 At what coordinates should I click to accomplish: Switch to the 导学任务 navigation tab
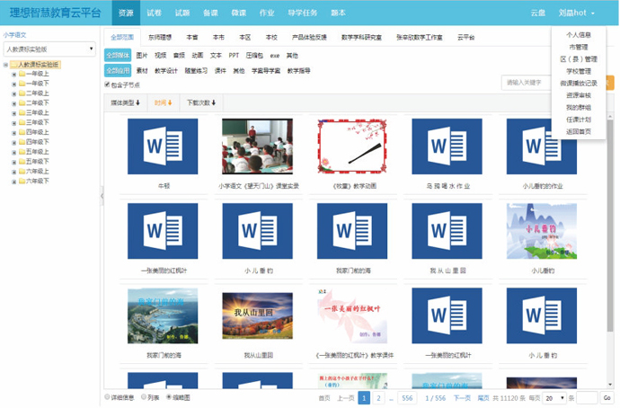303,13
